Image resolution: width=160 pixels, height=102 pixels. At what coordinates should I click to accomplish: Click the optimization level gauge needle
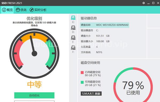(33, 44)
